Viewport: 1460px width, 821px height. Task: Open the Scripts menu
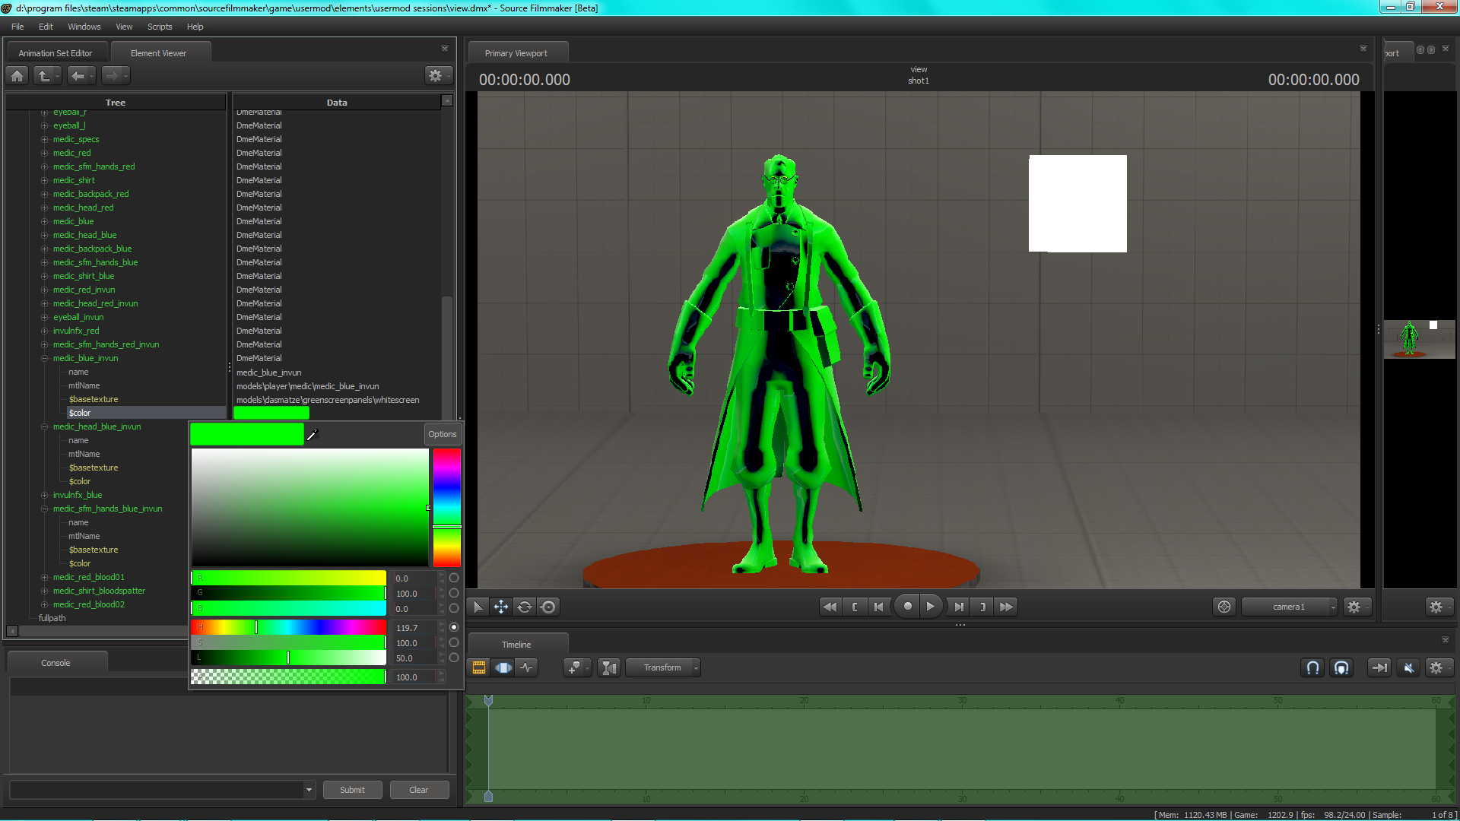[x=160, y=27]
